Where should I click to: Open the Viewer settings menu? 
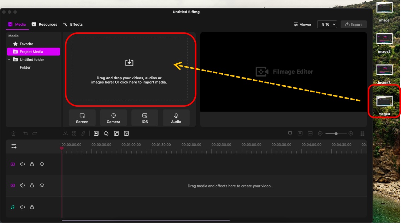[302, 24]
